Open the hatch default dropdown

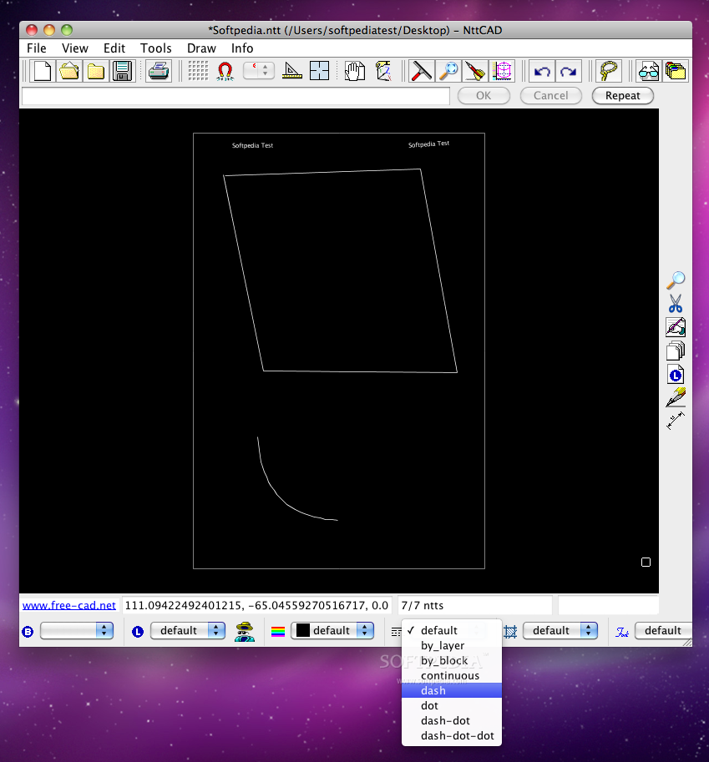560,631
